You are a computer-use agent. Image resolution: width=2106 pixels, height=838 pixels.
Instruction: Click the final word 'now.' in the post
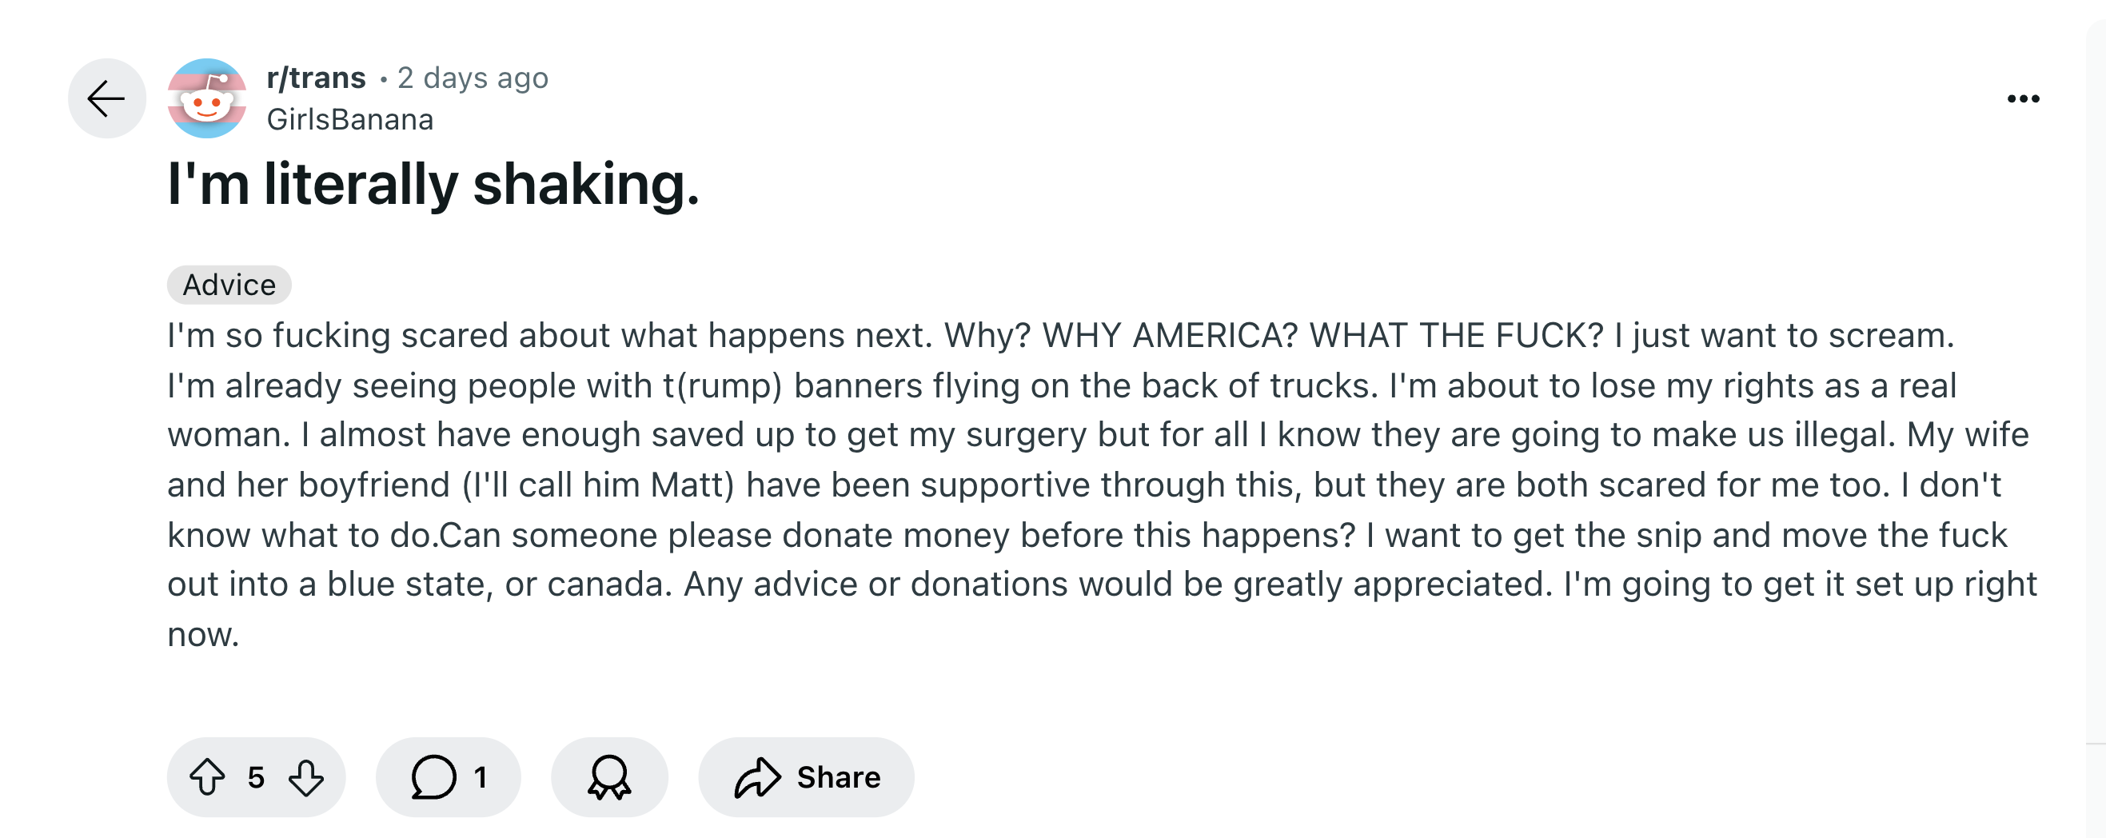(203, 634)
